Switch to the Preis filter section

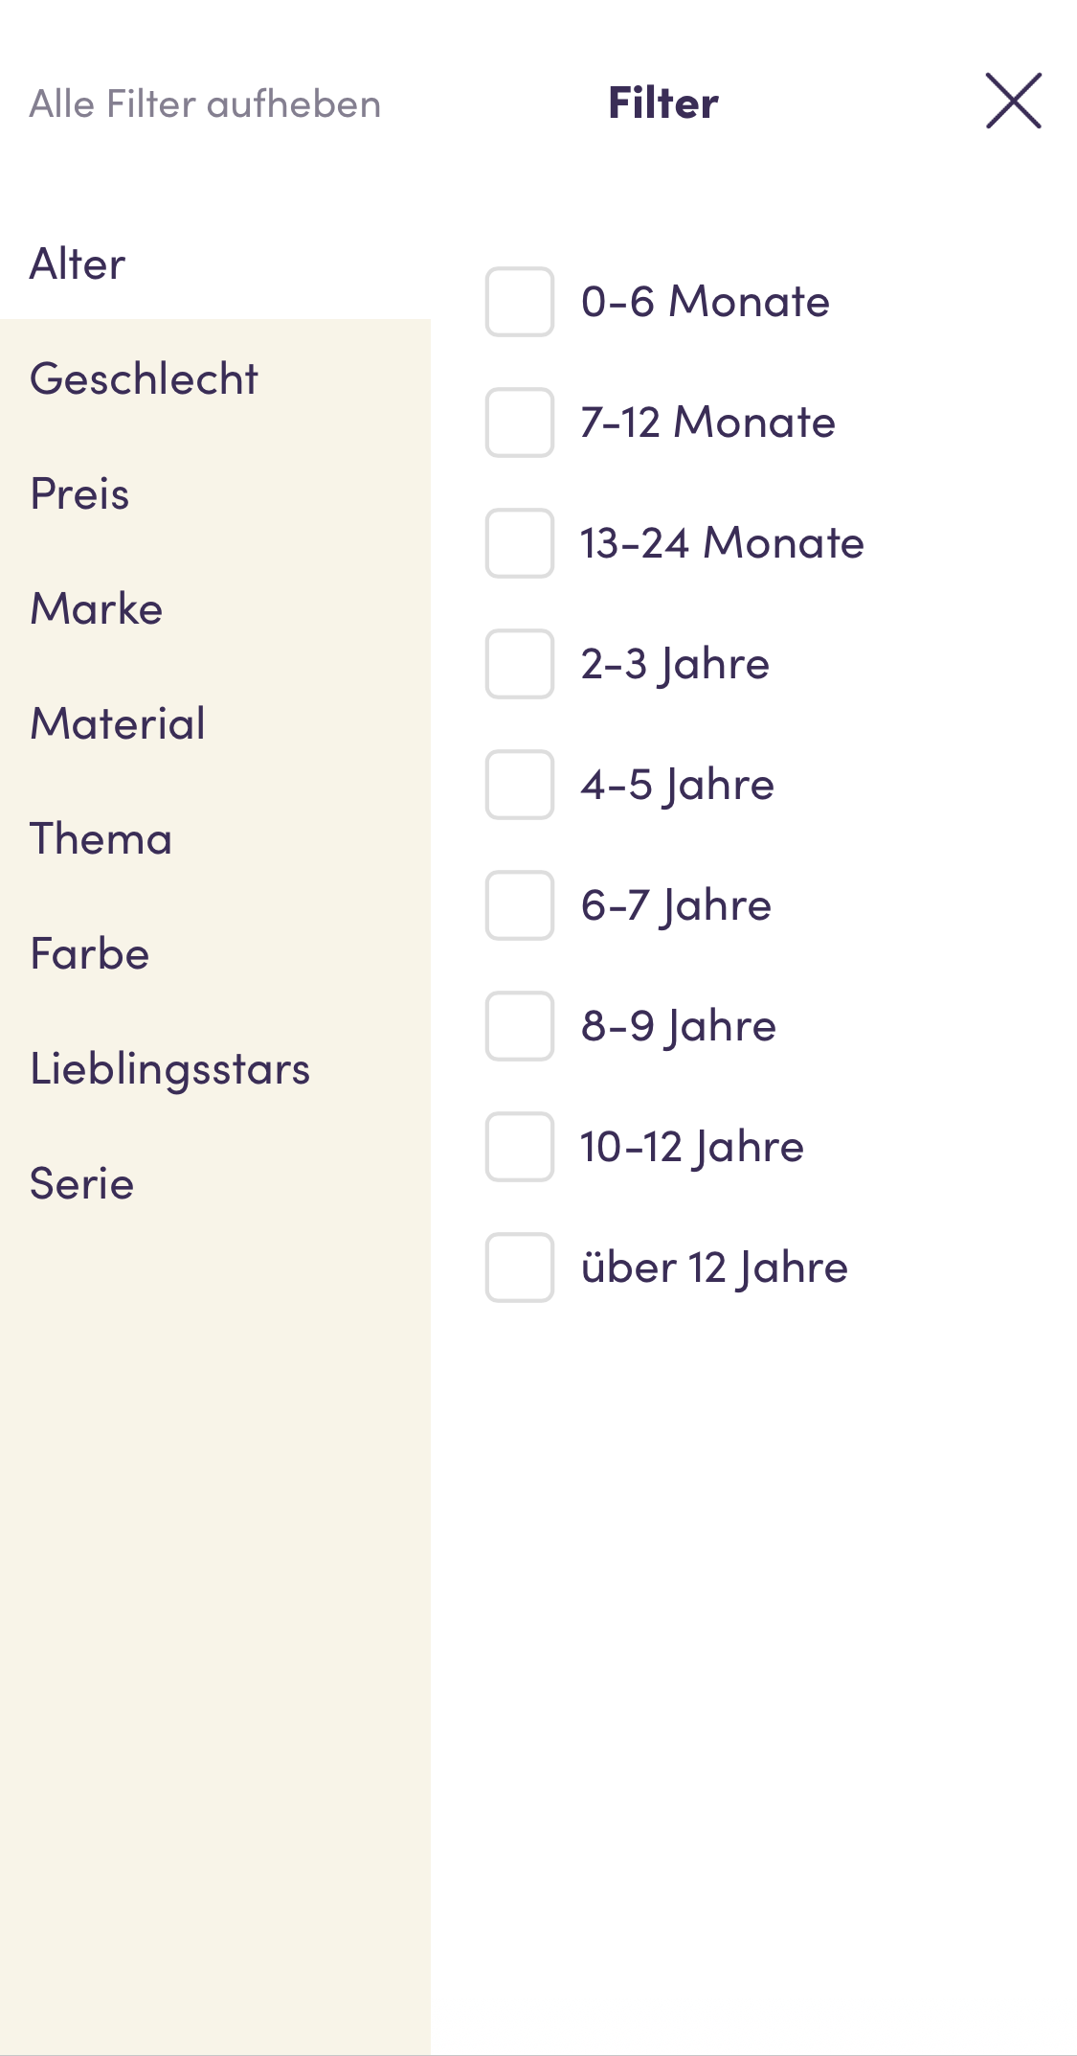79,494
